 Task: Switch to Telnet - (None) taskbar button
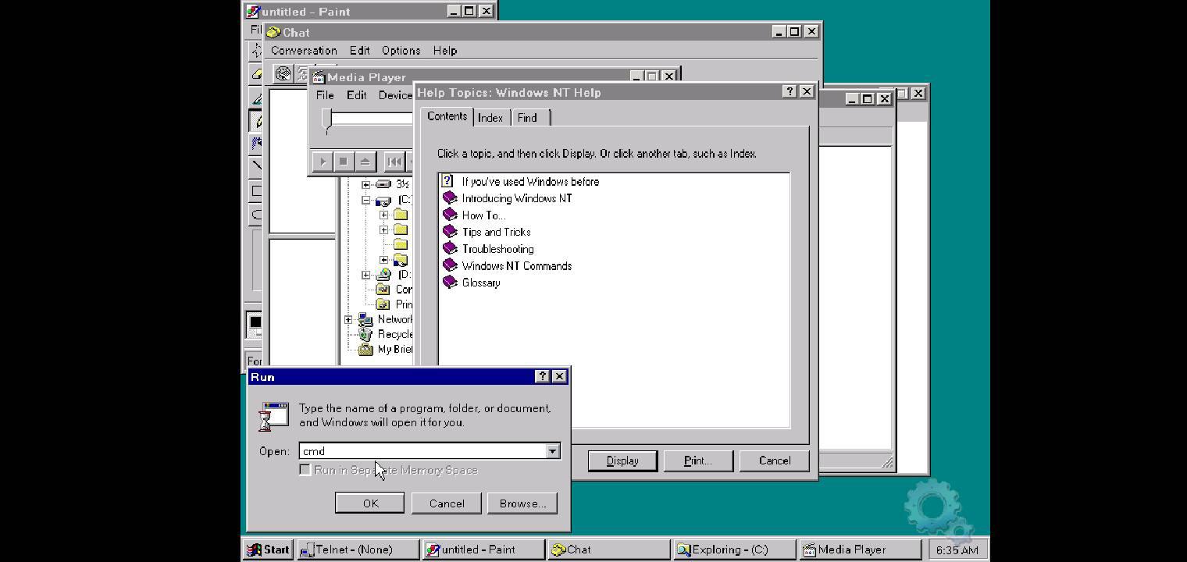point(358,550)
